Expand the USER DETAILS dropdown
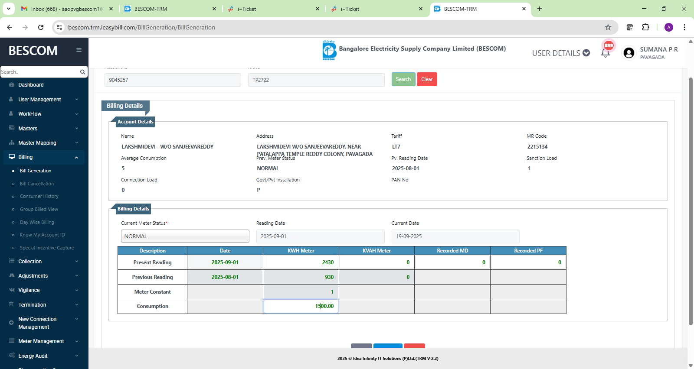Screen dimensions: 694x369 [561, 53]
